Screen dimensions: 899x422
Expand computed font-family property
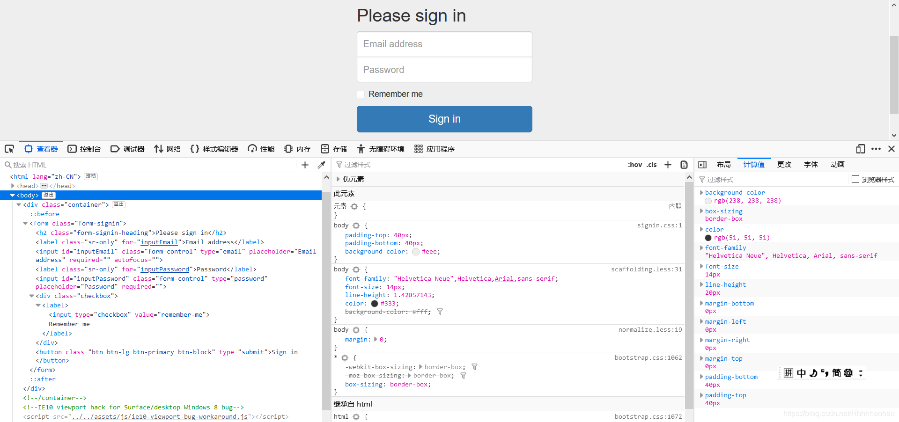pos(701,247)
